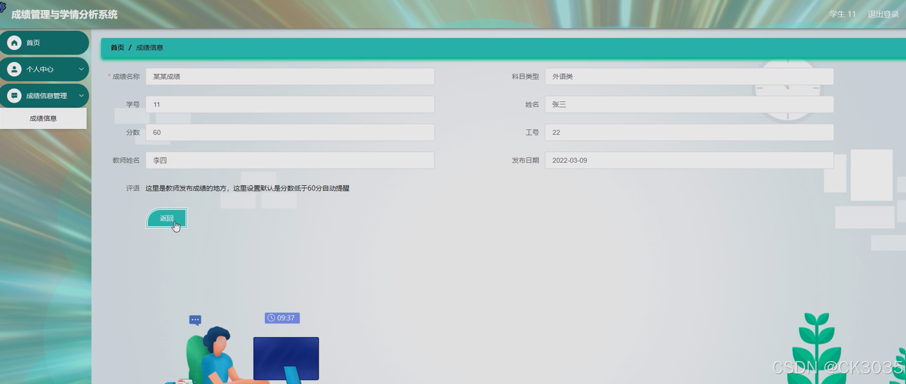The image size is (906, 384).
Task: Click the 成绩名称 field label
Action: pos(126,77)
